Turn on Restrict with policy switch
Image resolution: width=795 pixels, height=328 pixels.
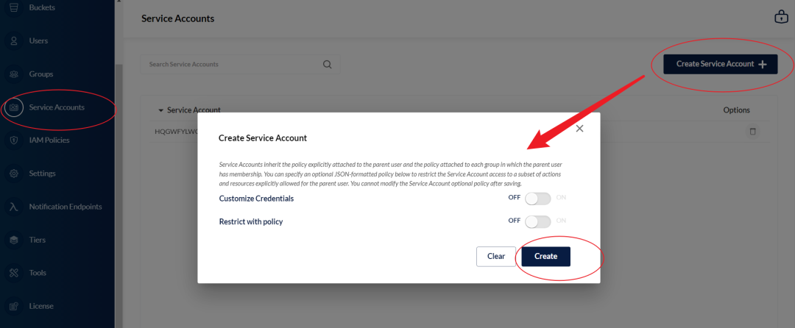point(538,221)
